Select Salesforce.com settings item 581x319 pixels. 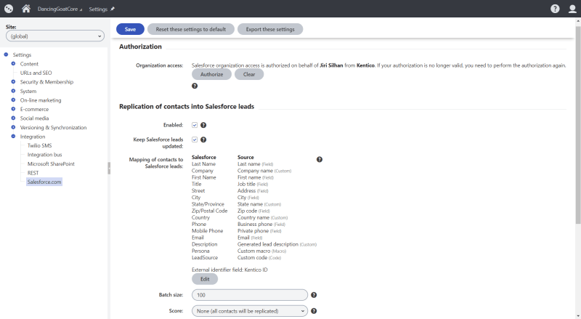pyautogui.click(x=44, y=182)
